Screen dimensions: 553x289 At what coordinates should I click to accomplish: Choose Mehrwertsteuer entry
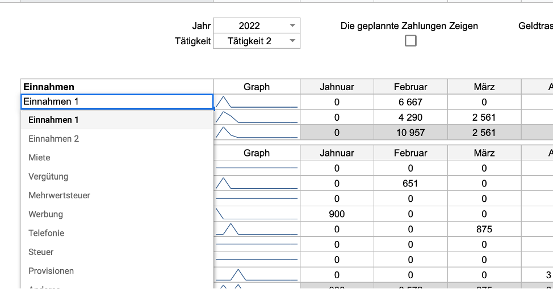tap(59, 195)
